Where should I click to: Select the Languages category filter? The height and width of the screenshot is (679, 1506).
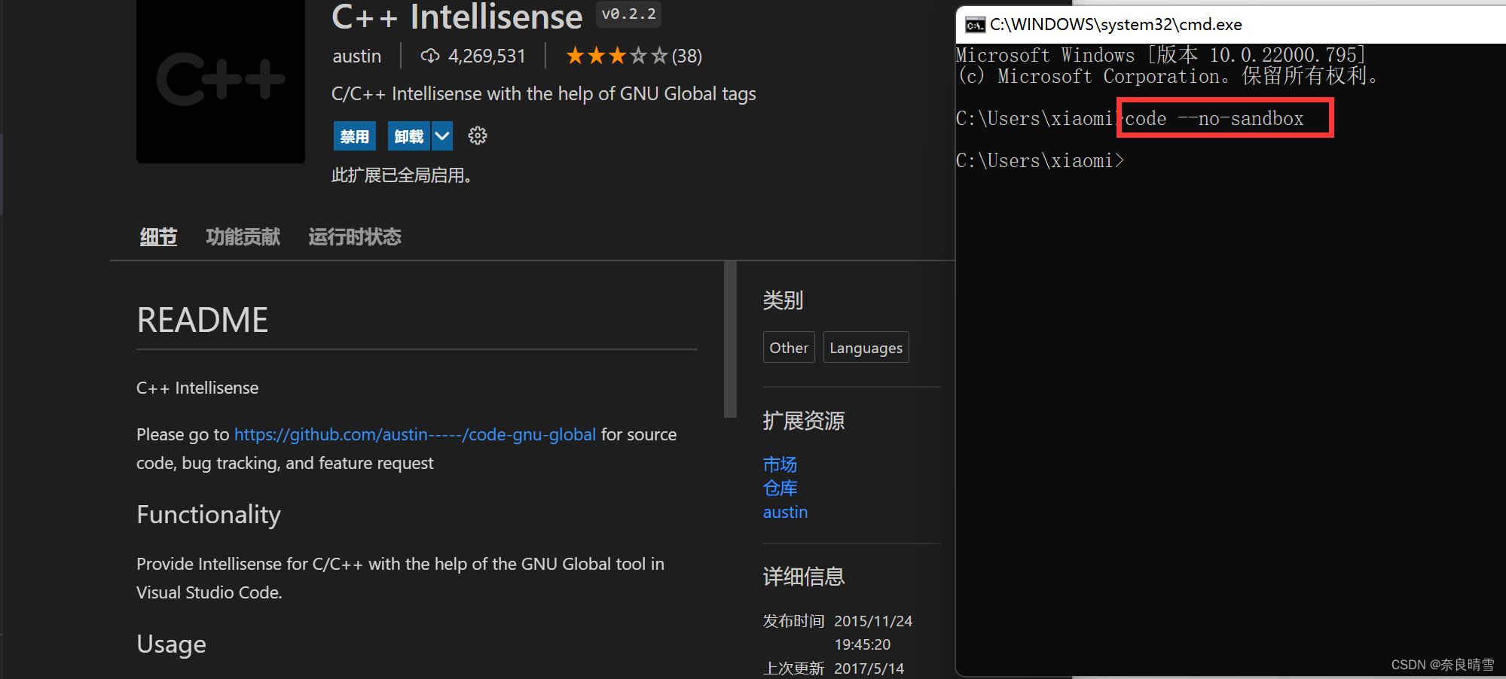pyautogui.click(x=866, y=347)
